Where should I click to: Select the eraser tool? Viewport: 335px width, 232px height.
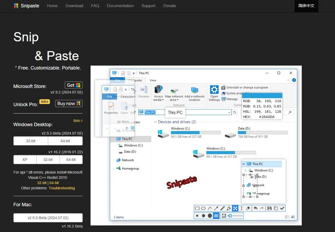(248, 208)
